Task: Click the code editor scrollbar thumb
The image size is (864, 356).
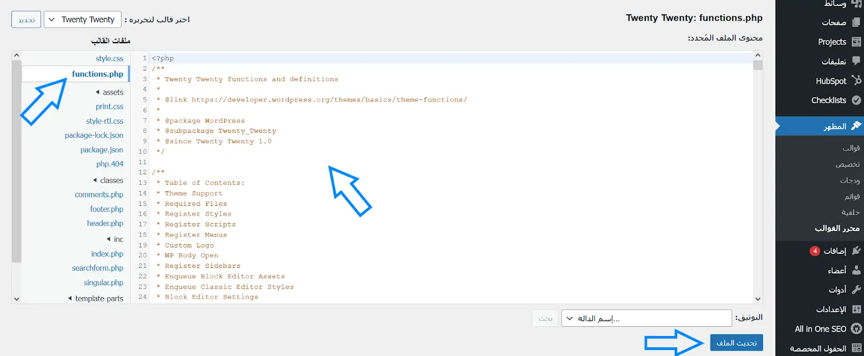Action: (x=758, y=65)
